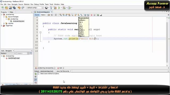Stop macro recording using the square icon
170x95 pixels.
click(x=95, y=15)
